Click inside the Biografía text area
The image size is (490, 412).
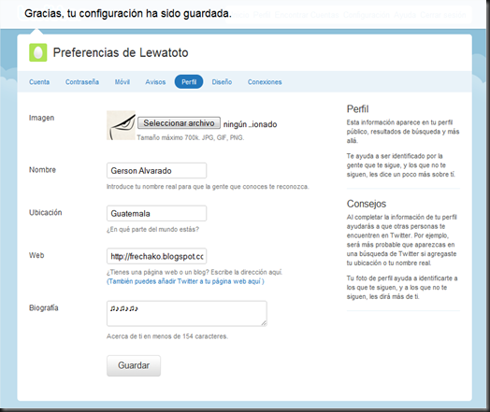187,314
